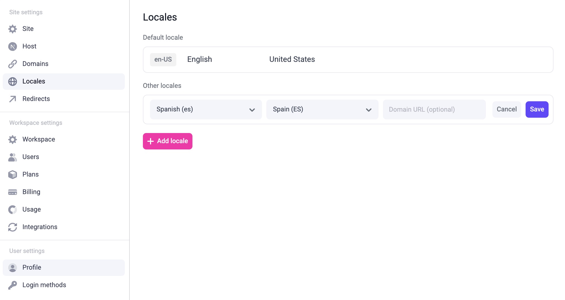The width and height of the screenshot is (565, 300).
Task: Select the en-US default locale badge
Action: click(163, 59)
